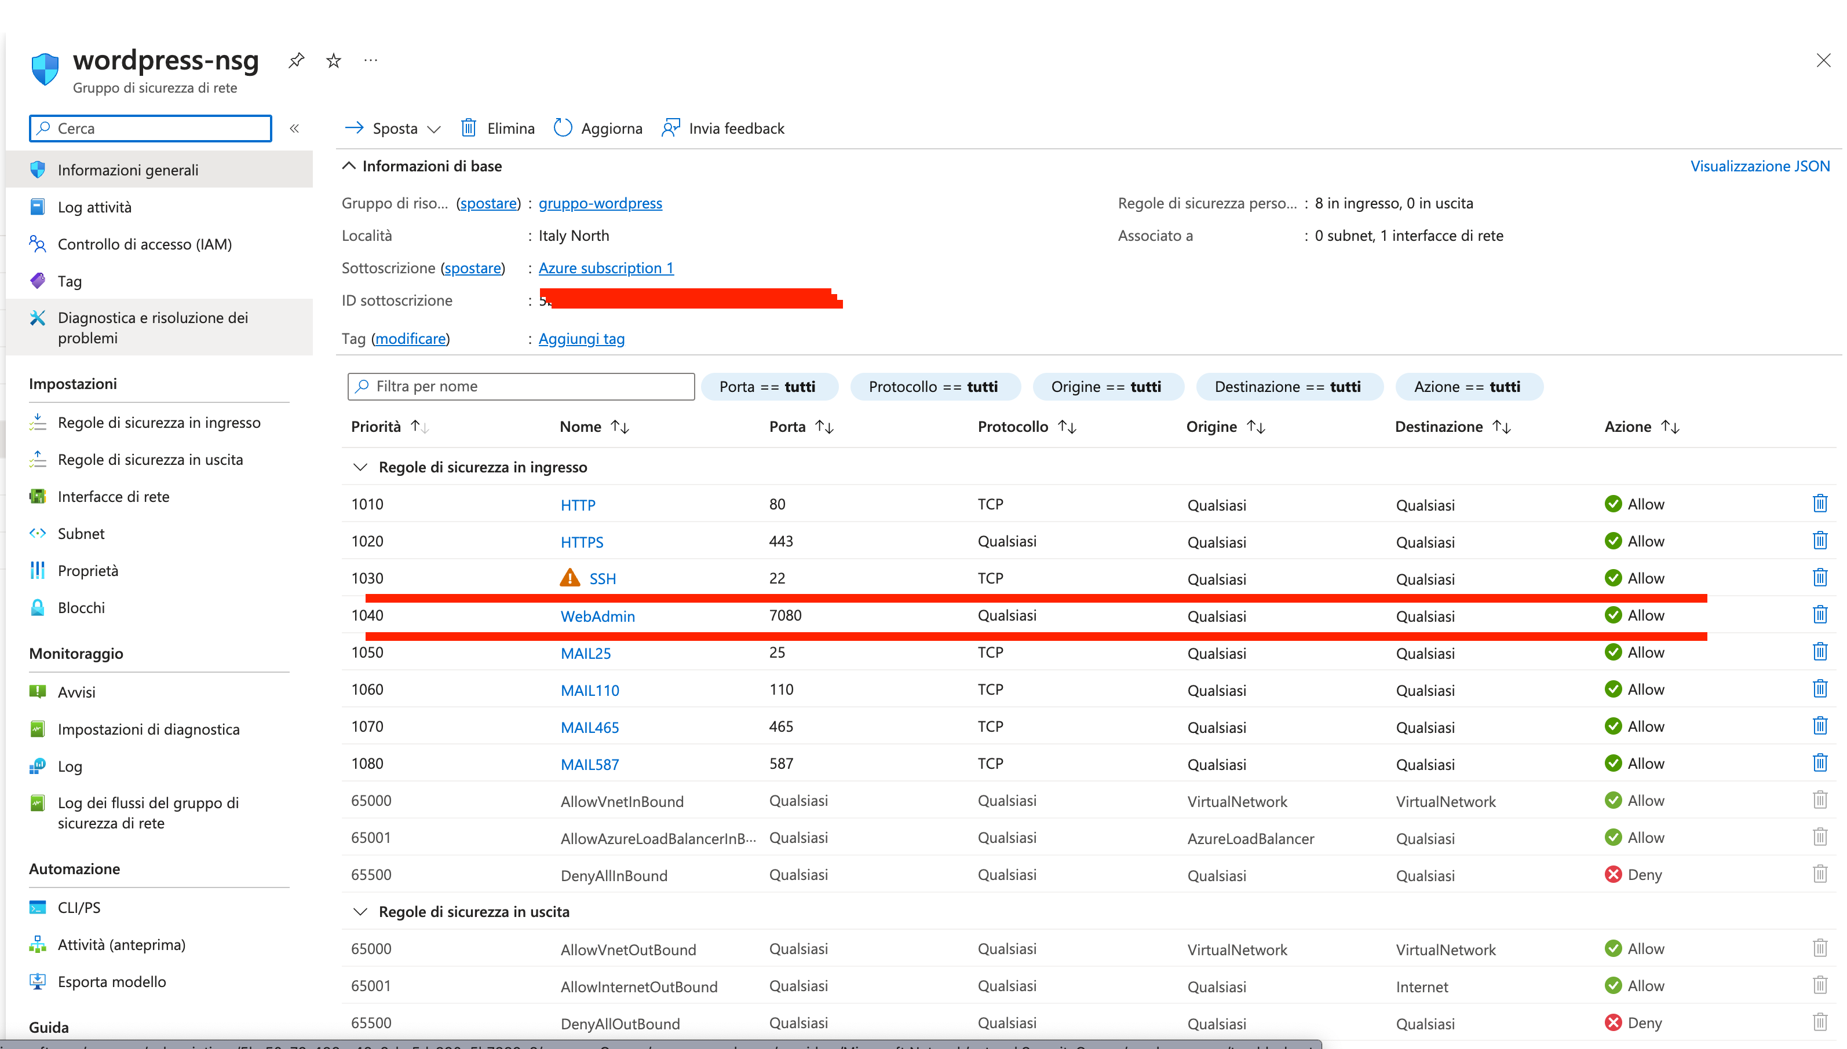Image resolution: width=1847 pixels, height=1049 pixels.
Task: Collapse the inbound security rules group
Action: click(x=360, y=467)
